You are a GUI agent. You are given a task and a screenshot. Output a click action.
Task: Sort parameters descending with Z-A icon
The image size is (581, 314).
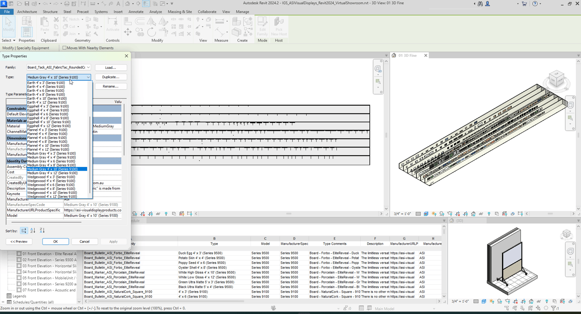click(x=42, y=231)
